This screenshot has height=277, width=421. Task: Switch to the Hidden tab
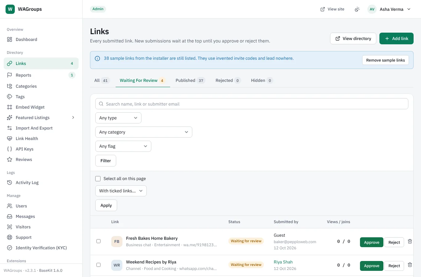(x=262, y=80)
